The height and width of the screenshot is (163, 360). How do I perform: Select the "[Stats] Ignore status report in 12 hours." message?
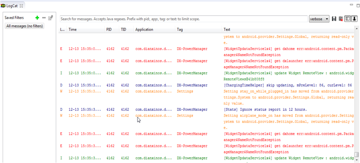coord(265,109)
